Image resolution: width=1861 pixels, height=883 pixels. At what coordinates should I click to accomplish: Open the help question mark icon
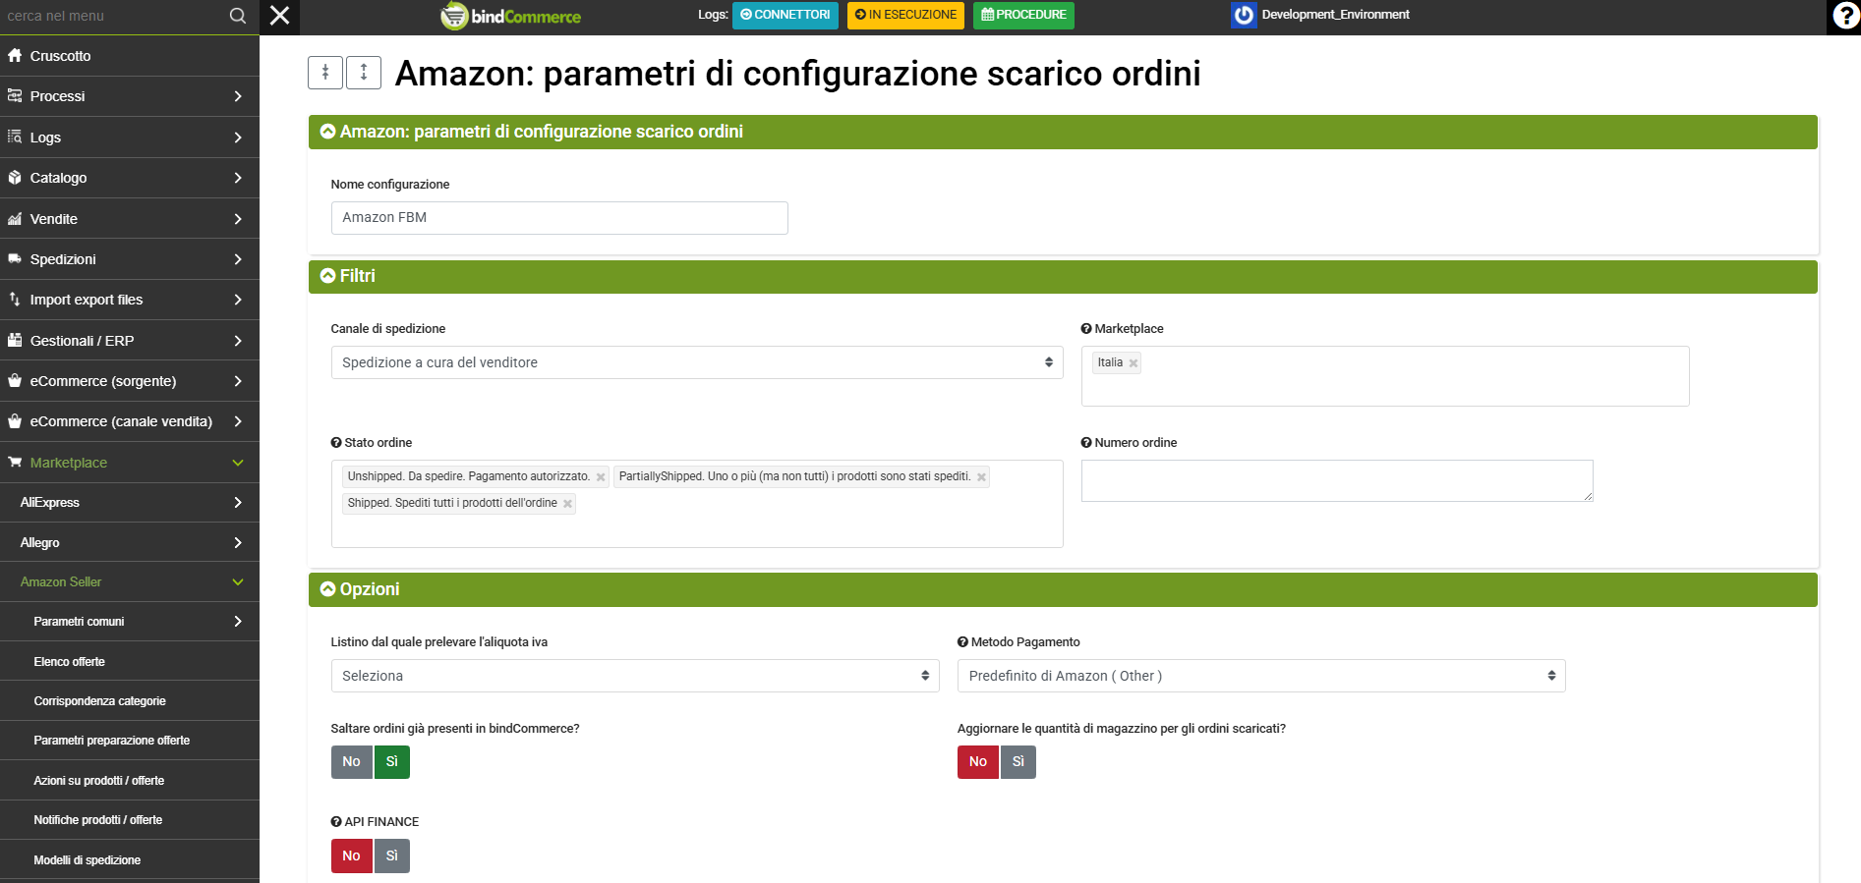coord(1845,16)
